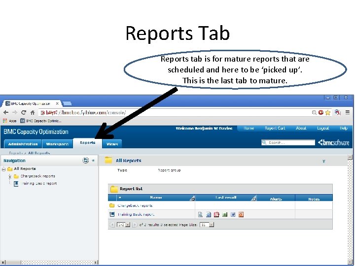Screen dimensions: 355x266
Task: Open BMC Capacity Optimiz... bookmark
Action: tap(41, 121)
